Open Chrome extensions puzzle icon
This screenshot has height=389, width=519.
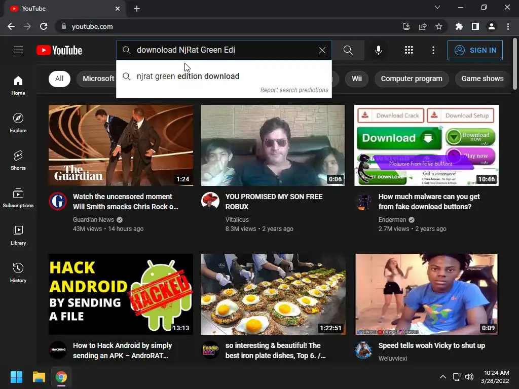(459, 26)
